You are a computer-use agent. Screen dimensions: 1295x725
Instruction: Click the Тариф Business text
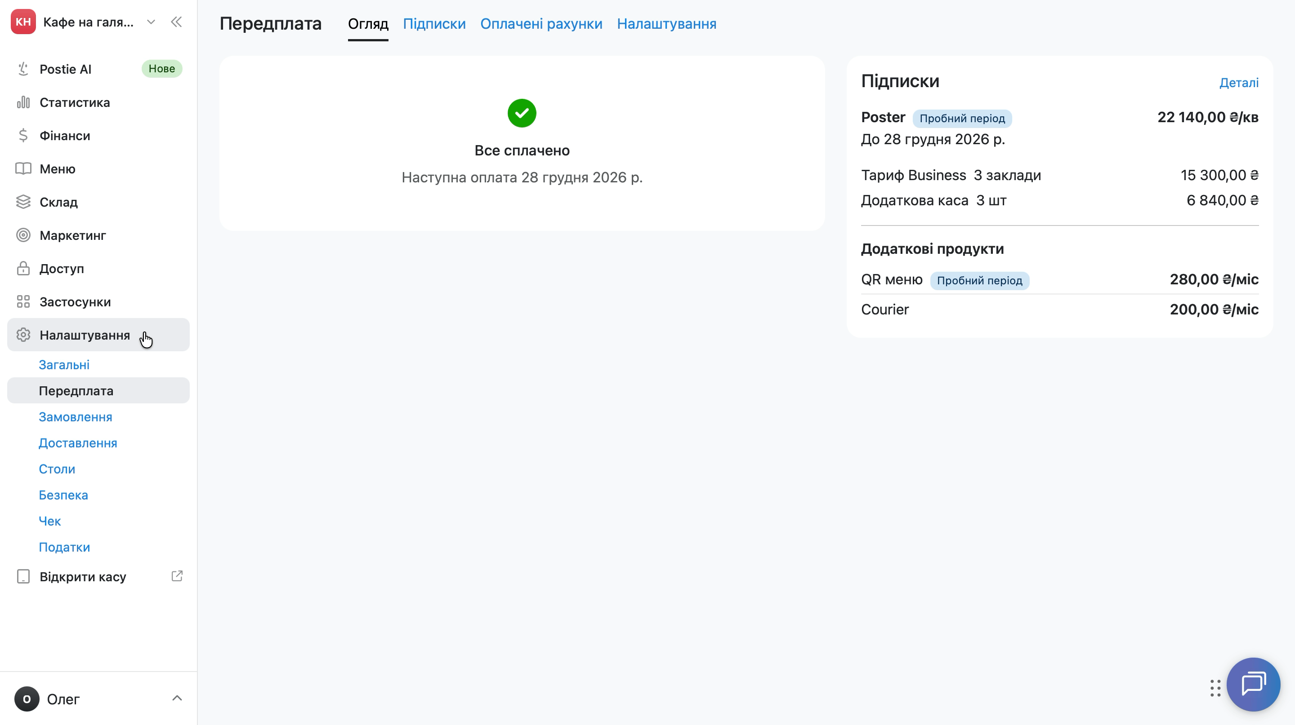click(913, 175)
